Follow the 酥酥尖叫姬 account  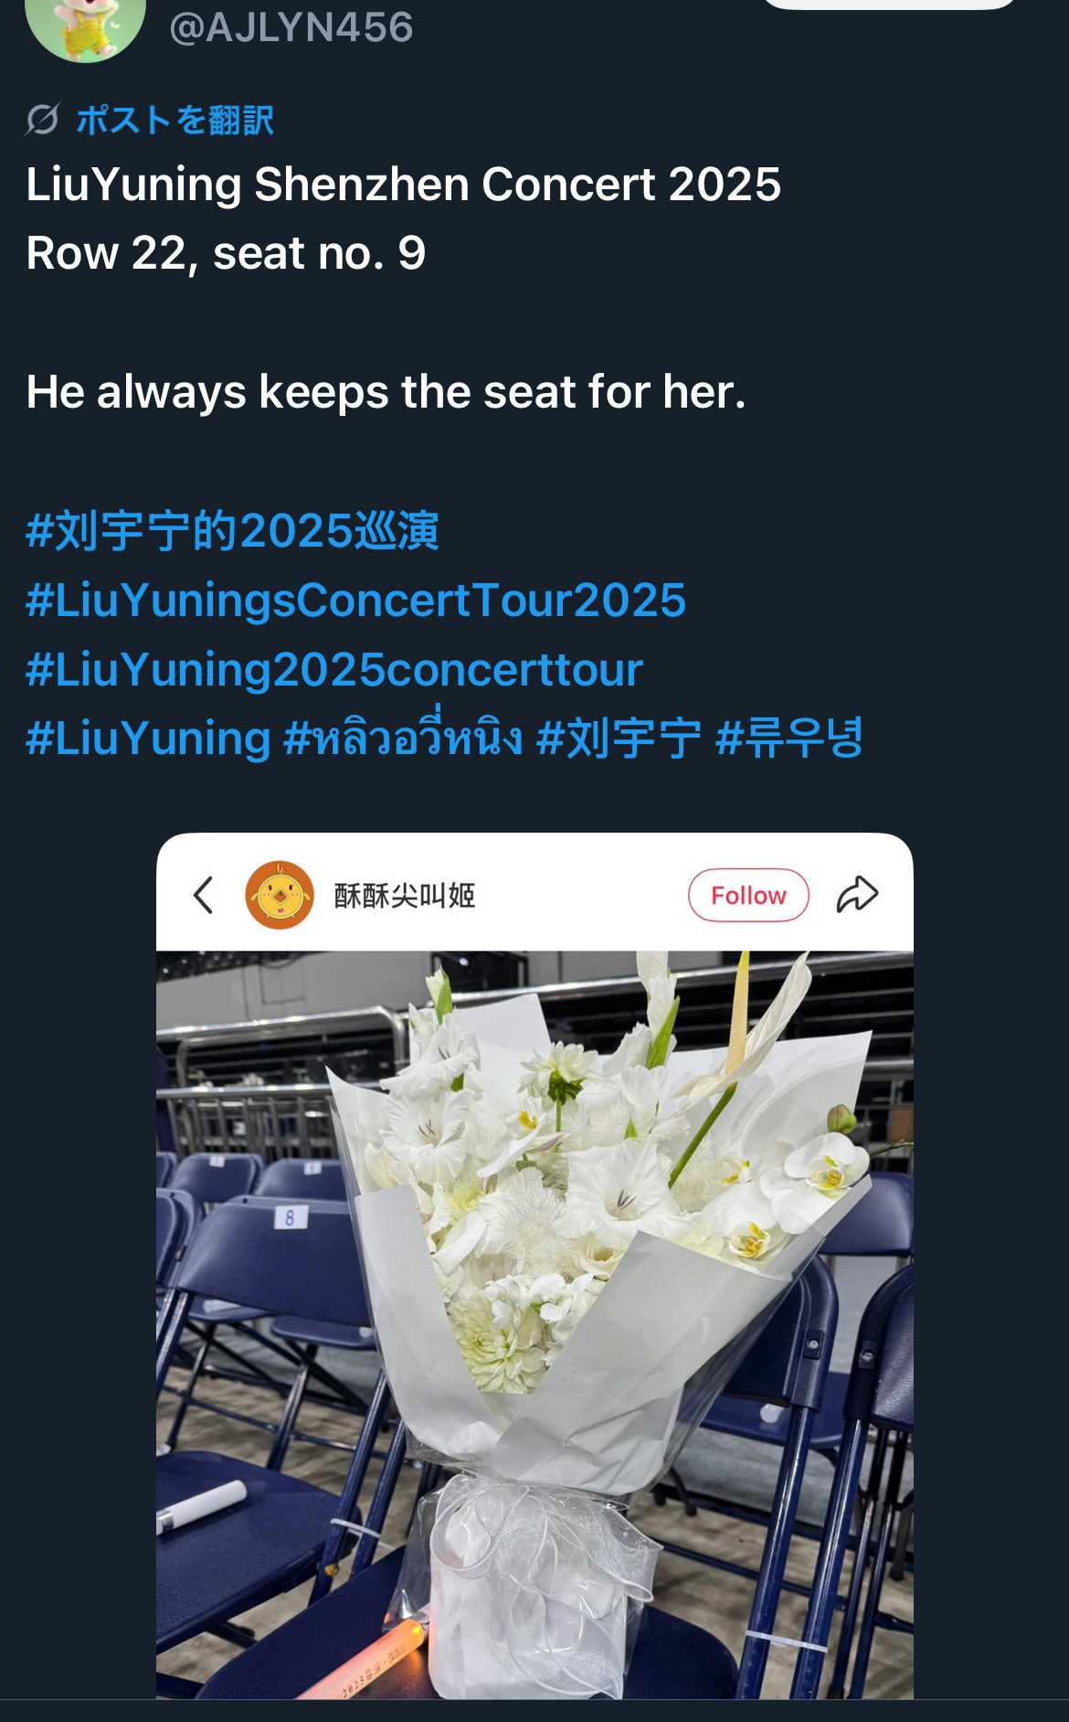tap(748, 895)
